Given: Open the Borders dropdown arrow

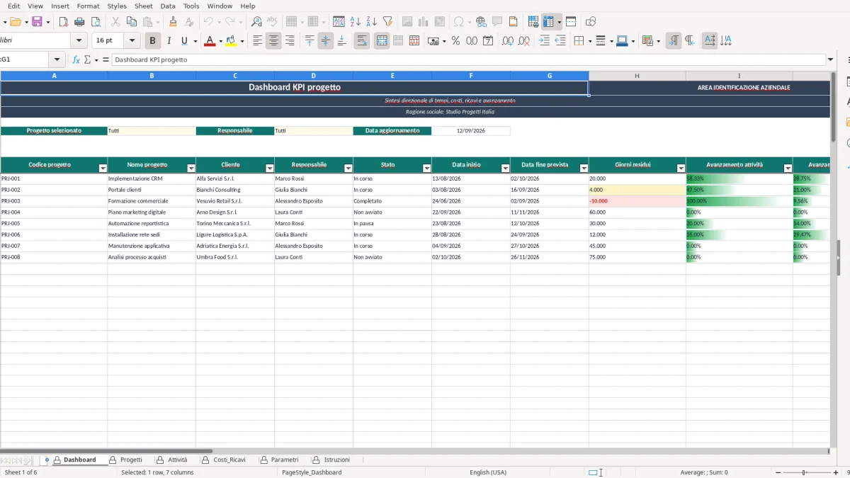Looking at the screenshot, I should point(589,41).
